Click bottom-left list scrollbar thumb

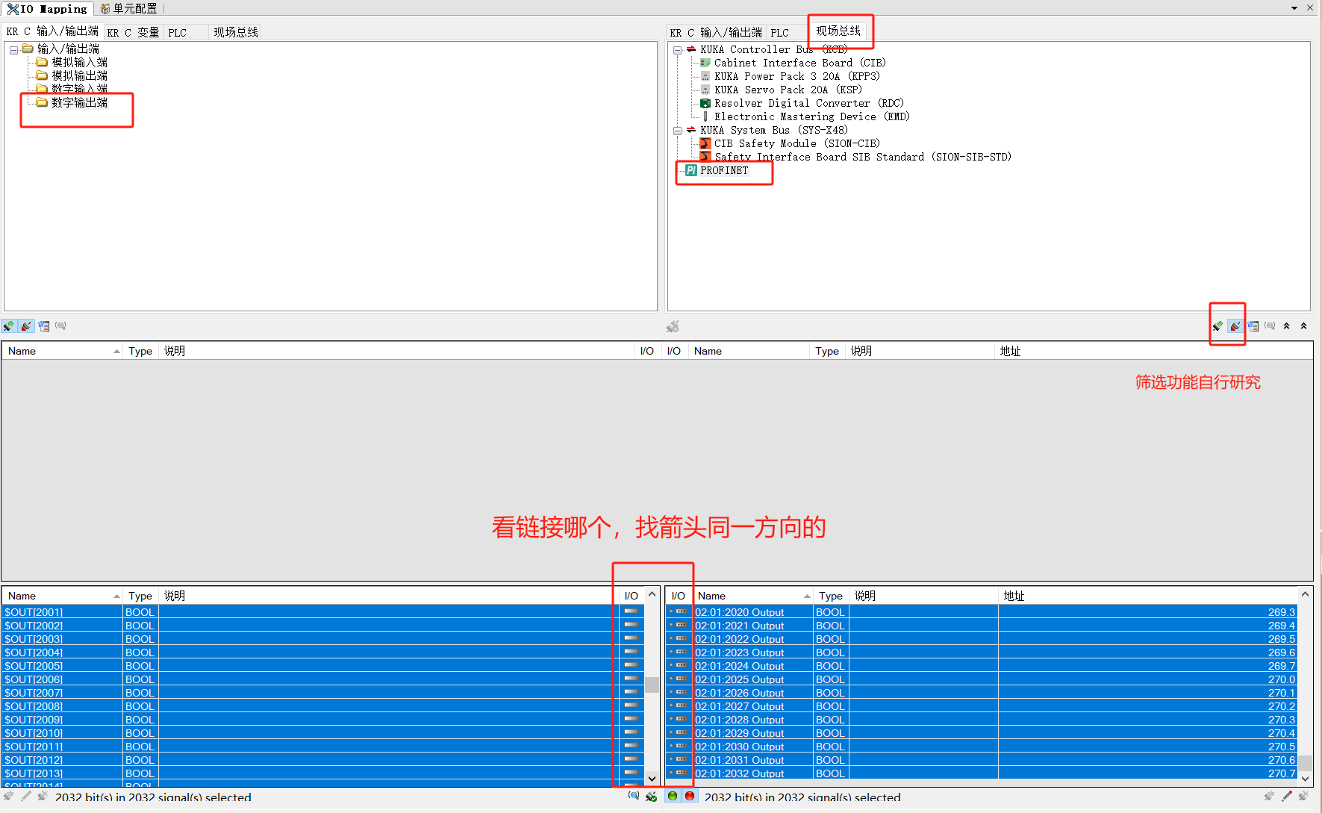pos(652,685)
